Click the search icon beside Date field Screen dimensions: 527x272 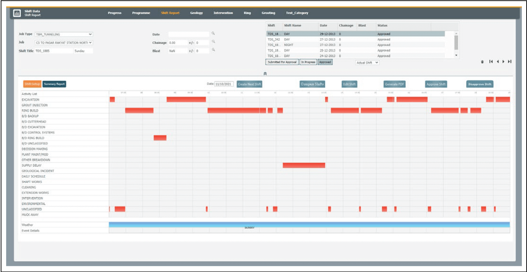click(213, 33)
